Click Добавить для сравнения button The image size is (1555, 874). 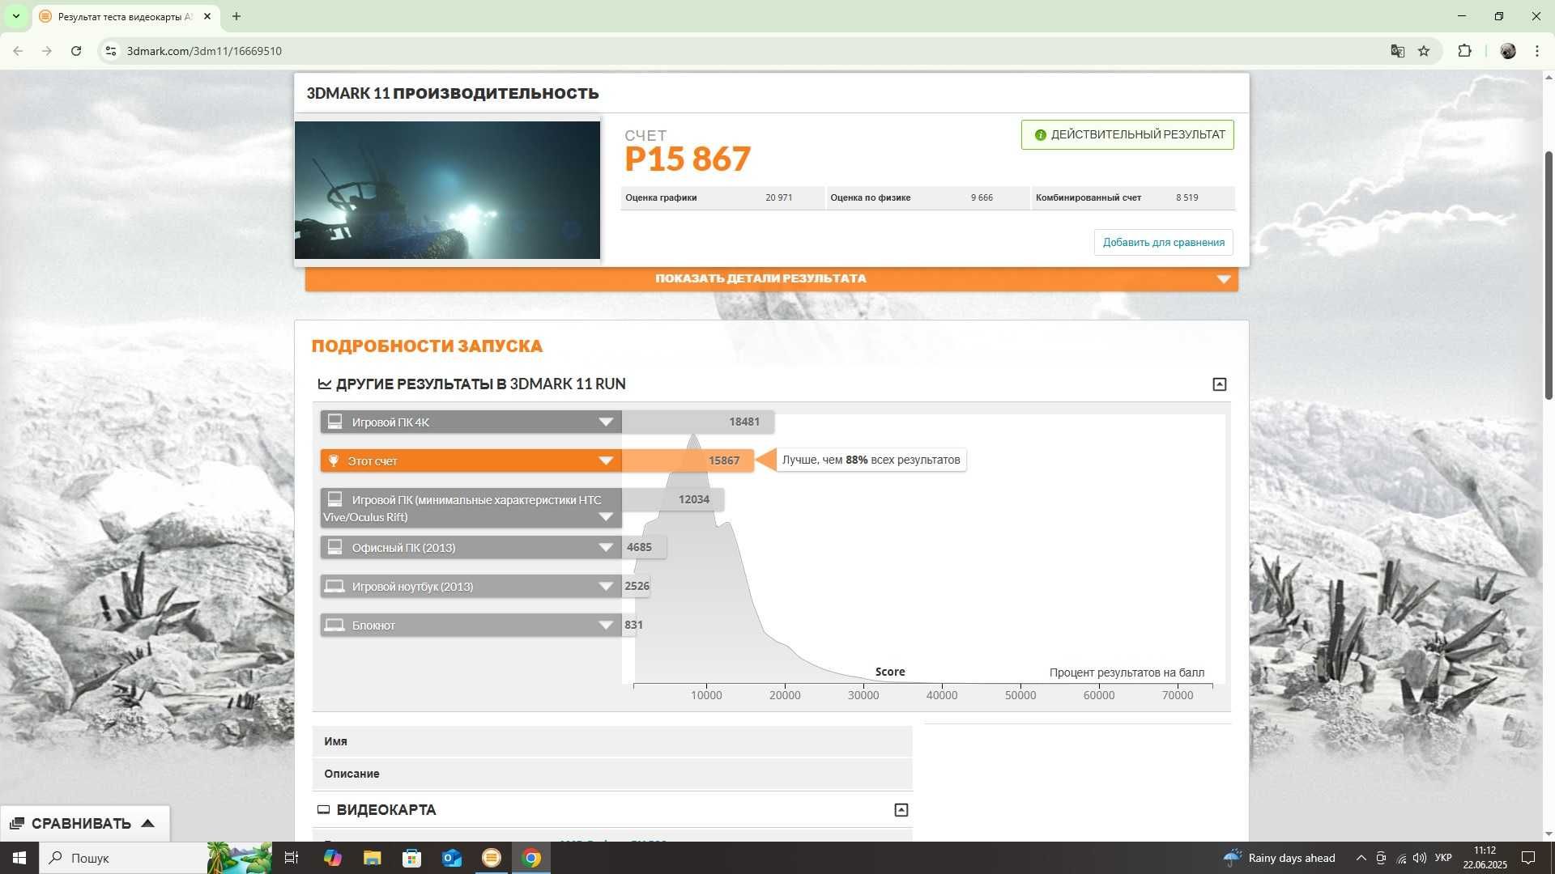(x=1163, y=242)
